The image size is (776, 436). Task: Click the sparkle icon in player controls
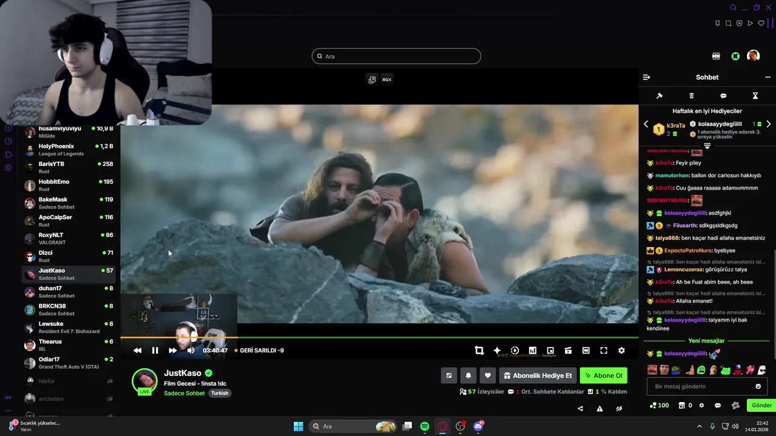497,350
